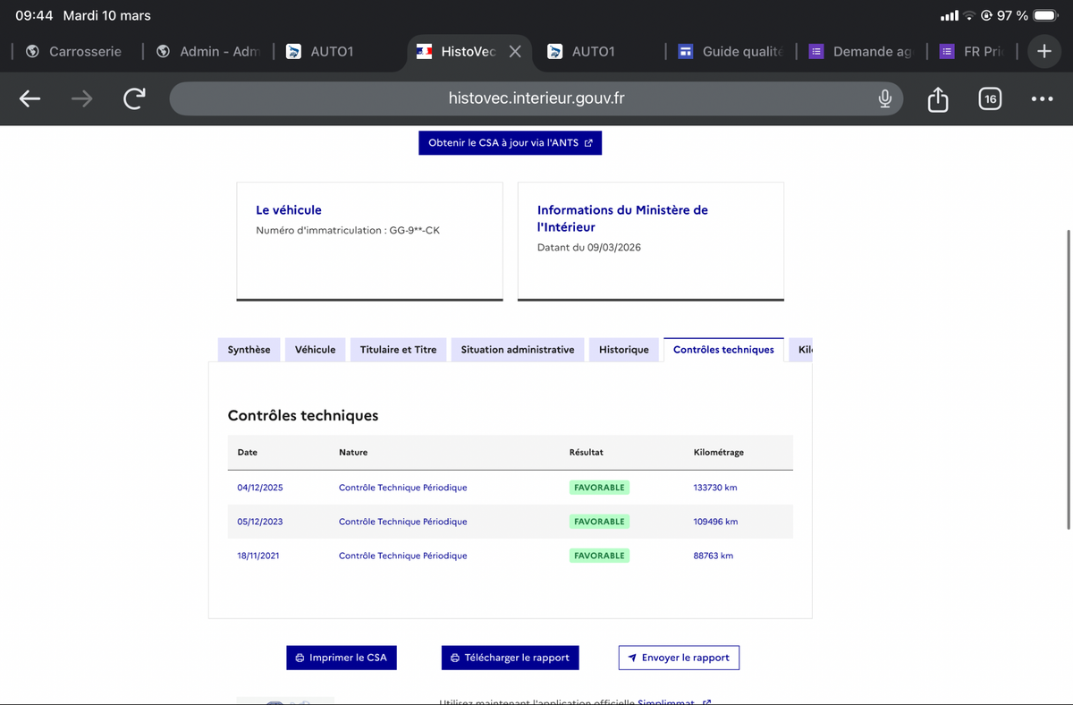Screen dimensions: 1073x705
Task: Close the HistoVec tab with the X
Action: (x=515, y=52)
